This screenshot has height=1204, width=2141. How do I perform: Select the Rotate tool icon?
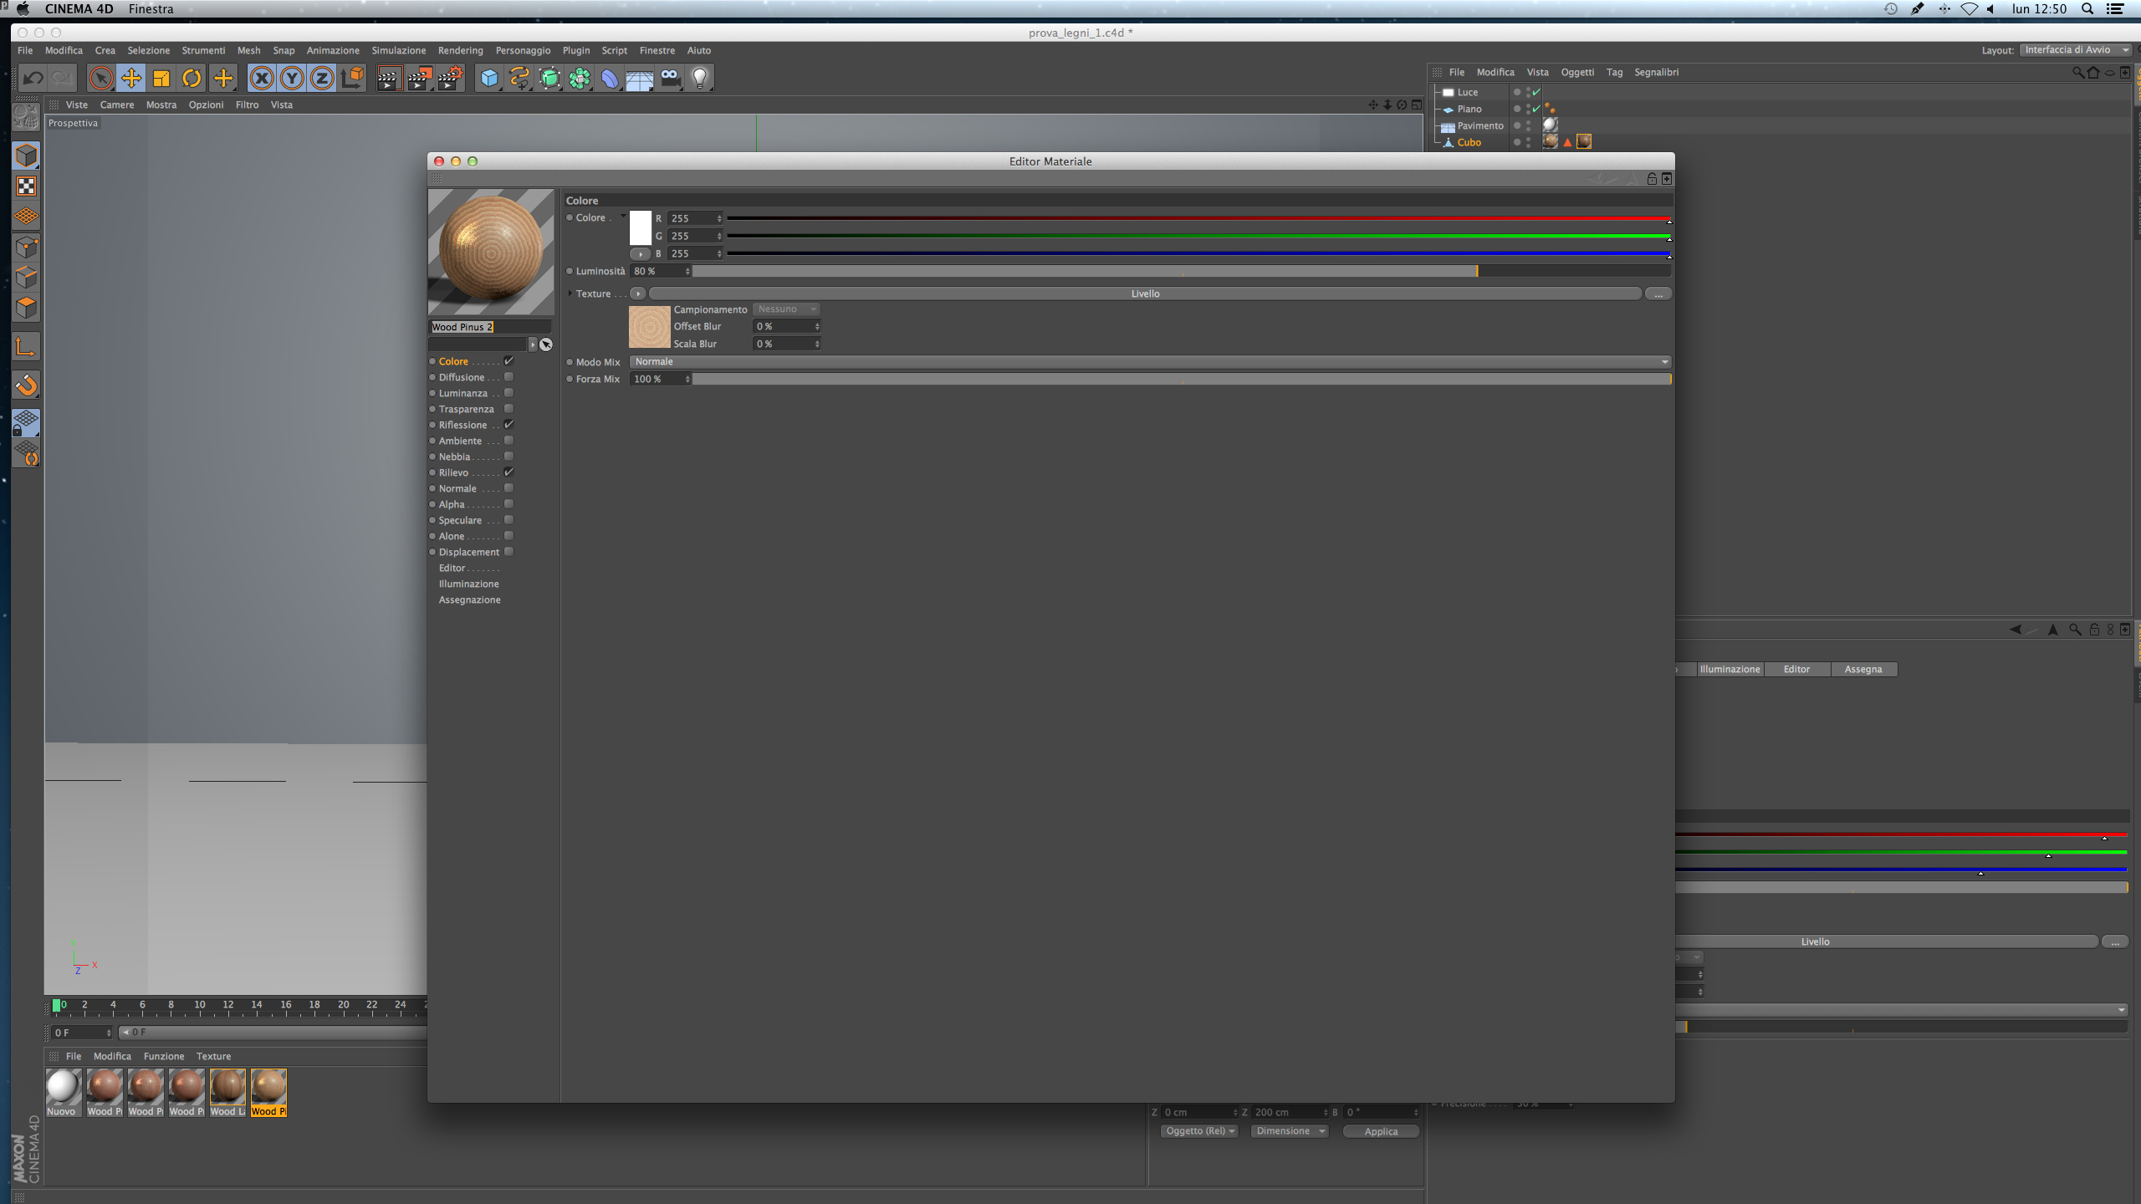192,79
